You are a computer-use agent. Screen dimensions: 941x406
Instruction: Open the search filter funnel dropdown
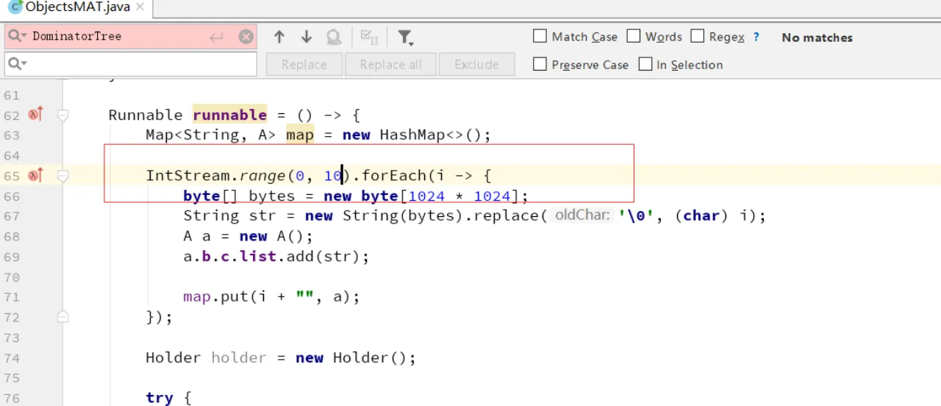405,37
